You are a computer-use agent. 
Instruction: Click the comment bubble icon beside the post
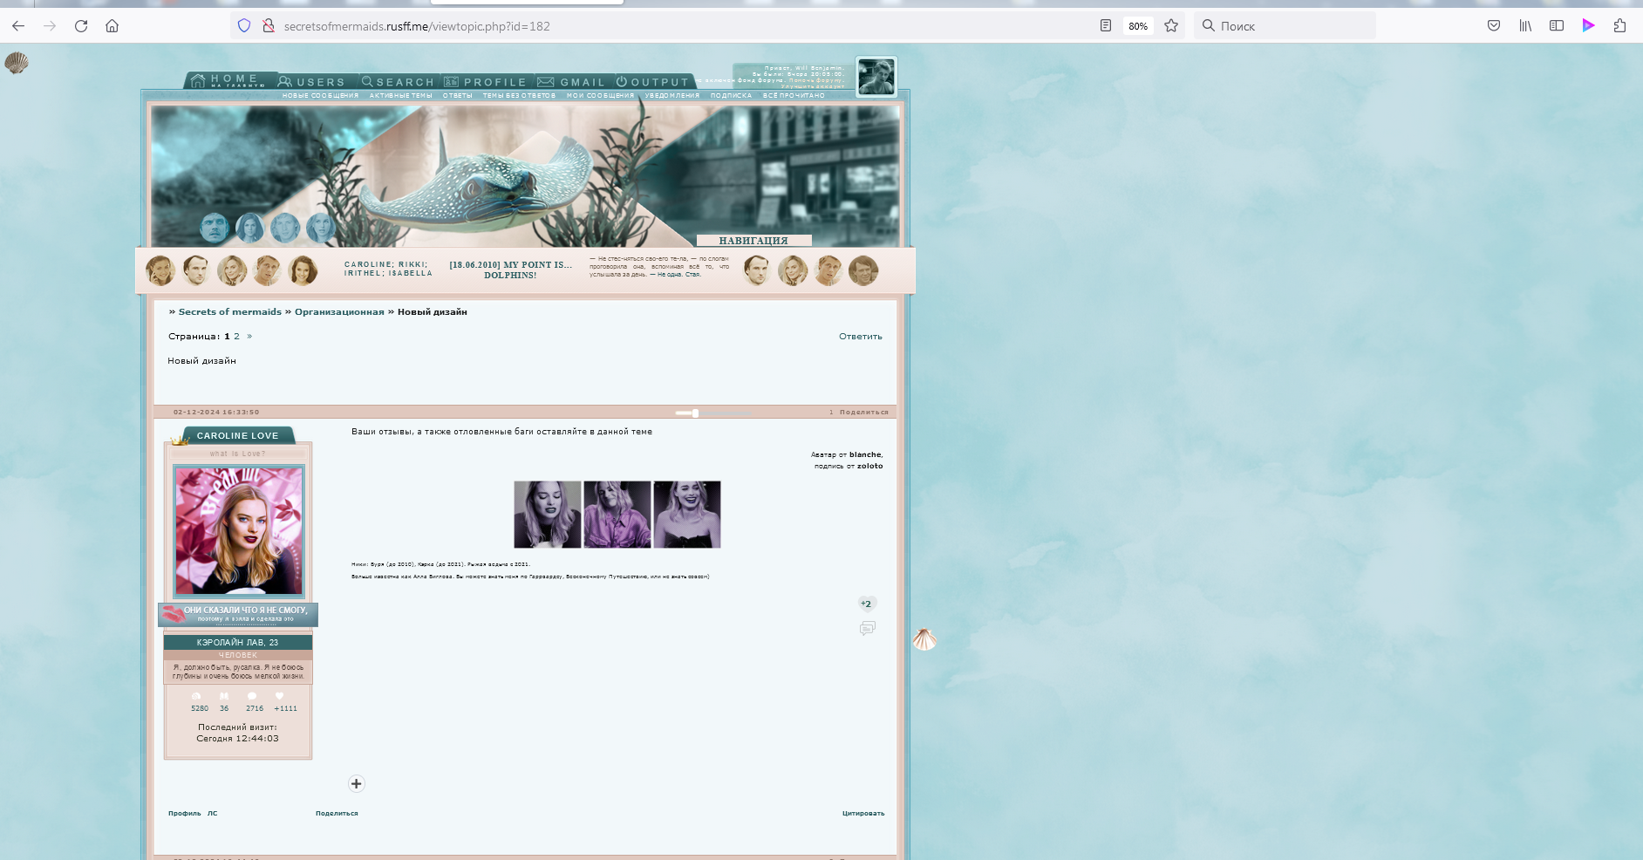[867, 628]
